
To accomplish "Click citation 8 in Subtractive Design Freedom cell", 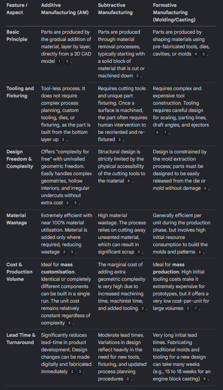I will pos(128,181).
